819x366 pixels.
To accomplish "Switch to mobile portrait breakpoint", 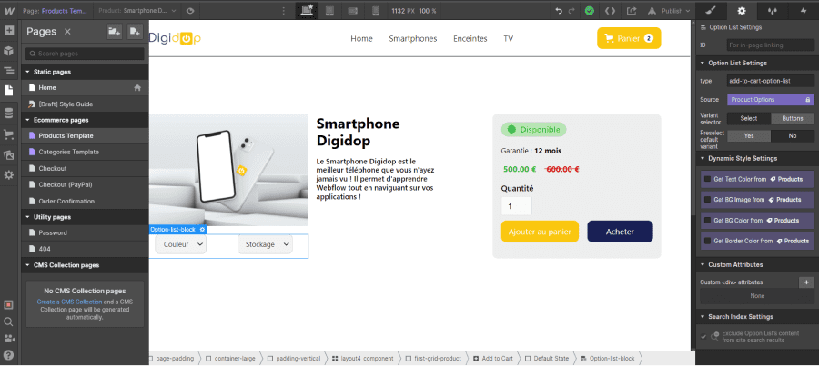I will coord(375,10).
